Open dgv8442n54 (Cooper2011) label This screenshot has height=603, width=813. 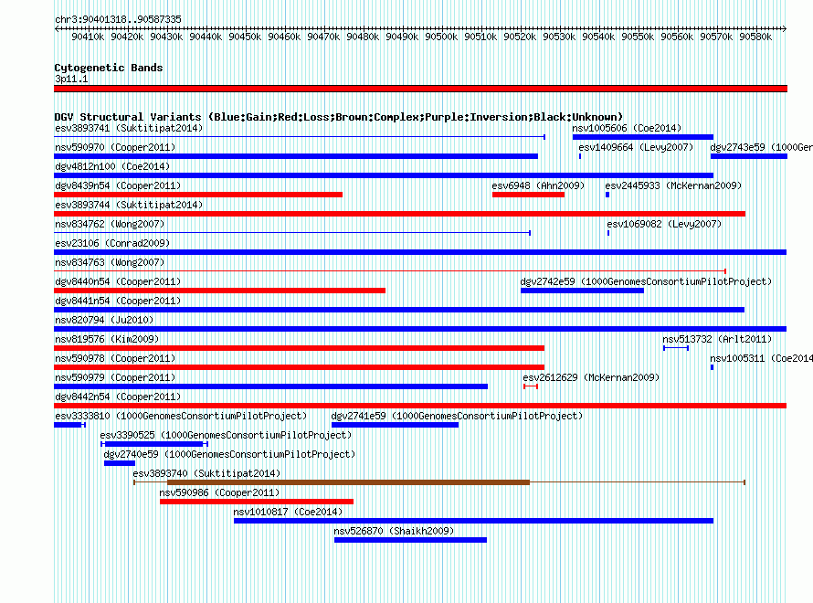tap(118, 397)
